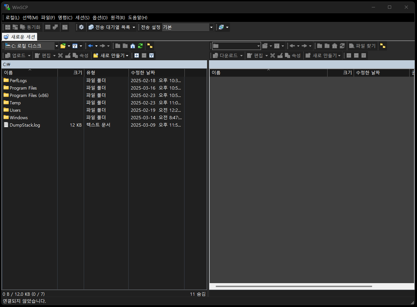
Task: Sort local files by 수정한 날짜 column
Action: (x=157, y=73)
